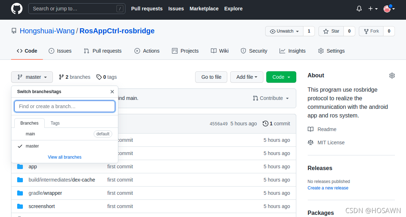Open Issues in top navigation
The image size is (406, 217).
[176, 9]
